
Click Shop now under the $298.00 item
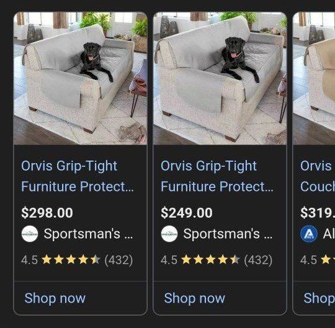point(55,298)
